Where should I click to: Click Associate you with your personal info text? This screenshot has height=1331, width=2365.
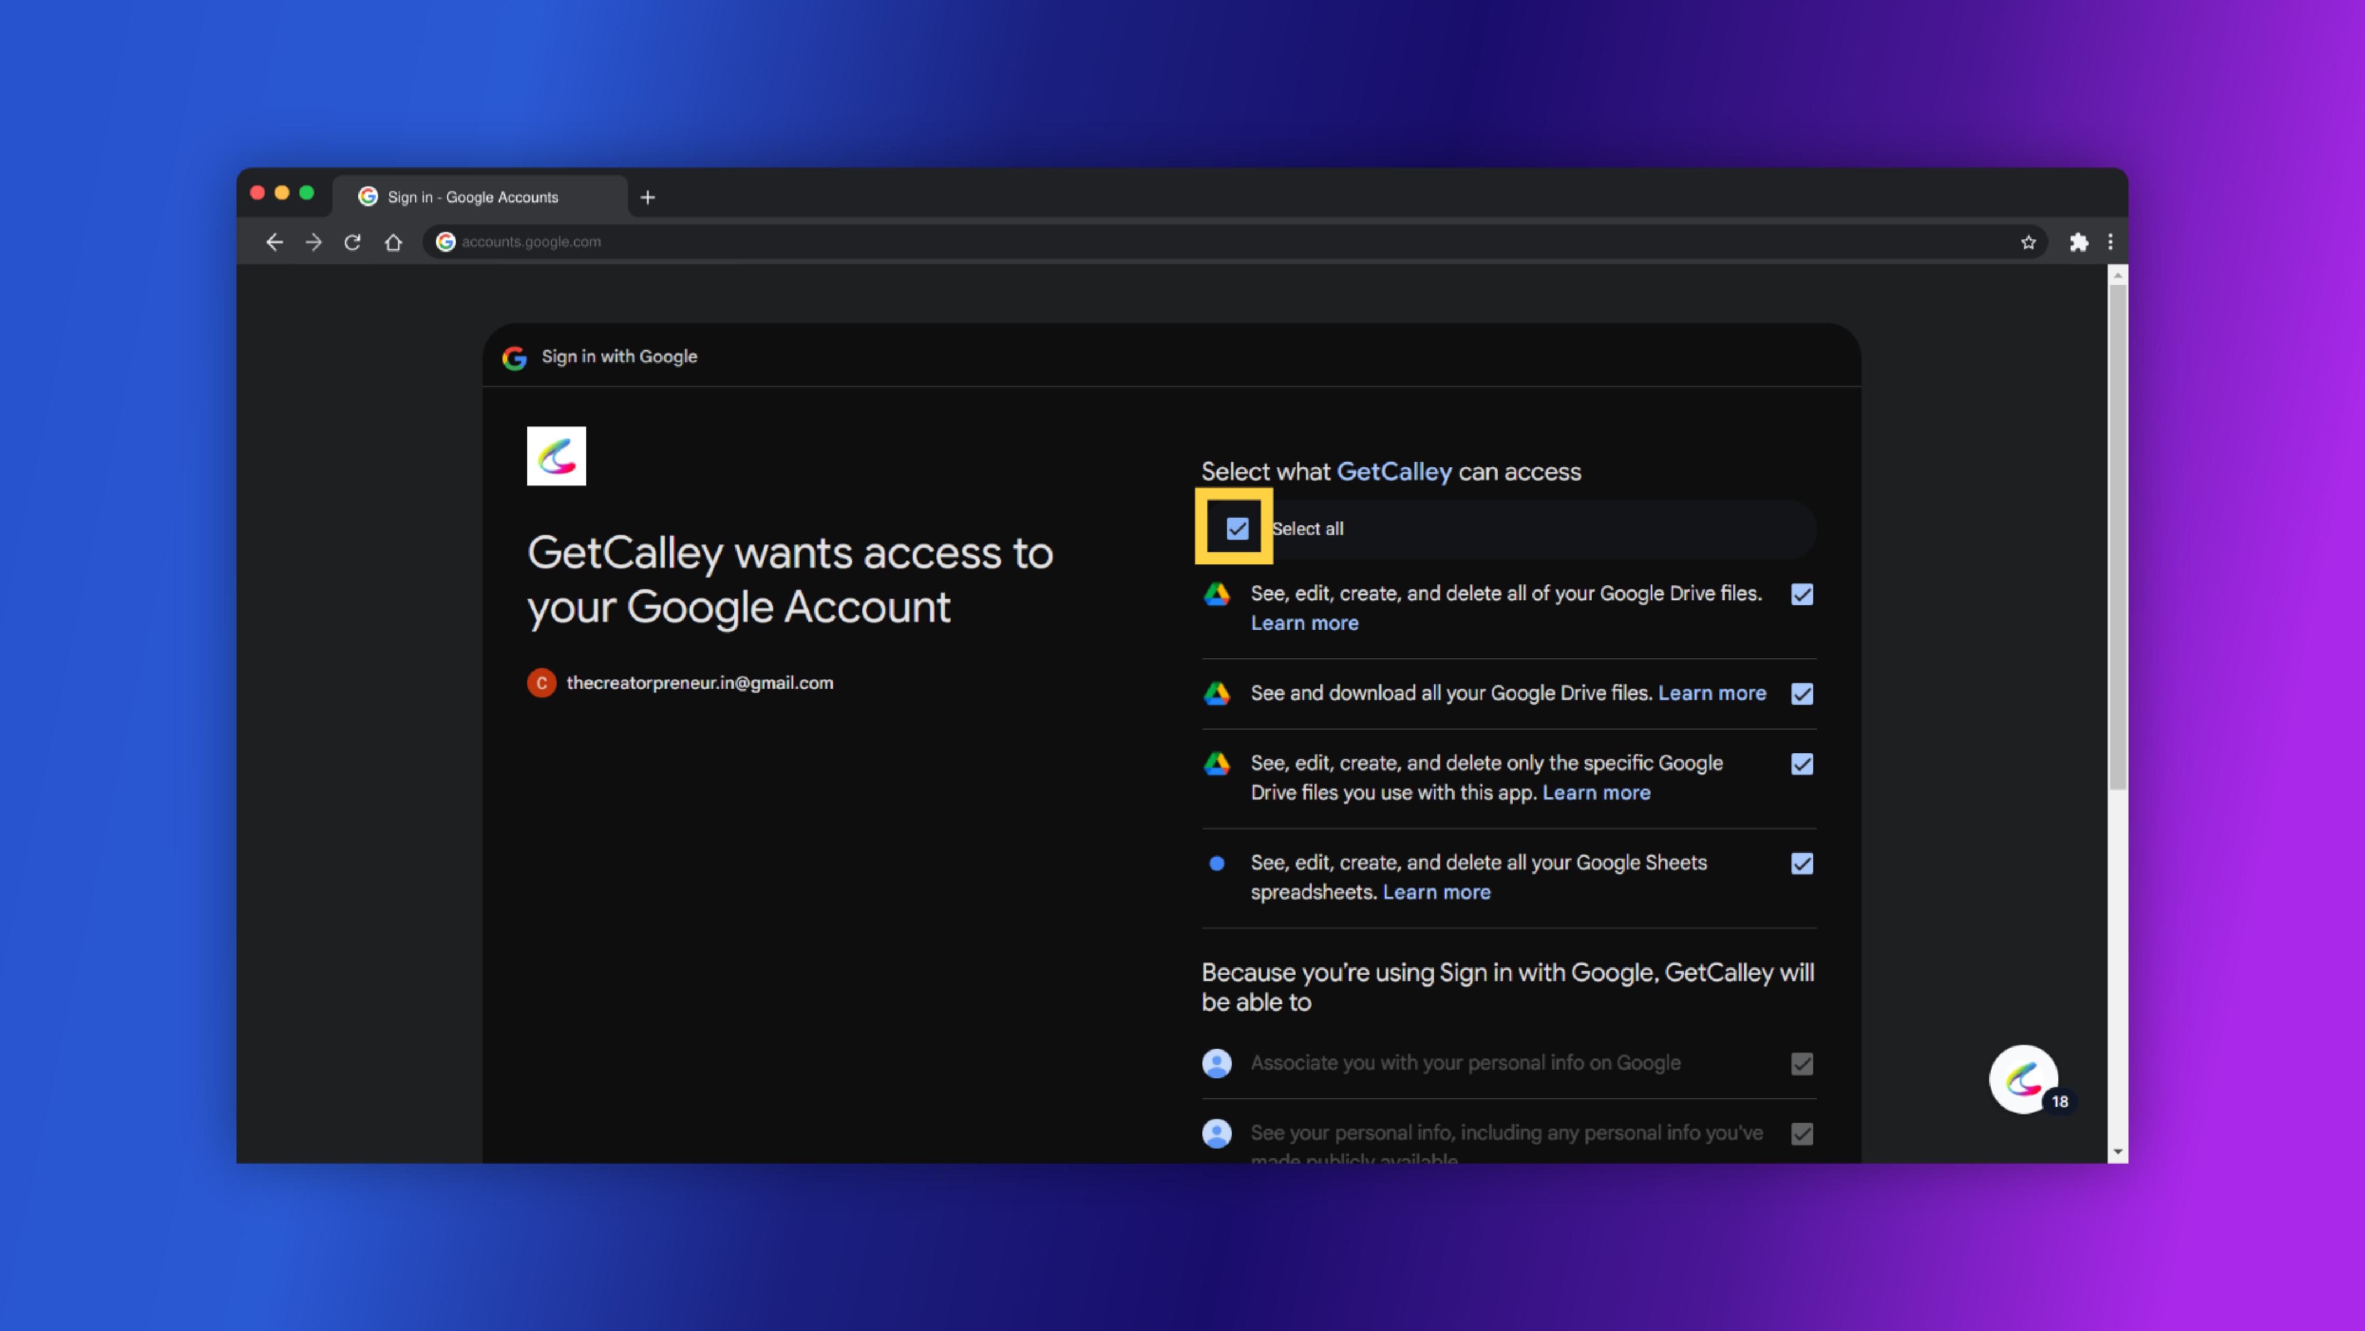pyautogui.click(x=1465, y=1063)
